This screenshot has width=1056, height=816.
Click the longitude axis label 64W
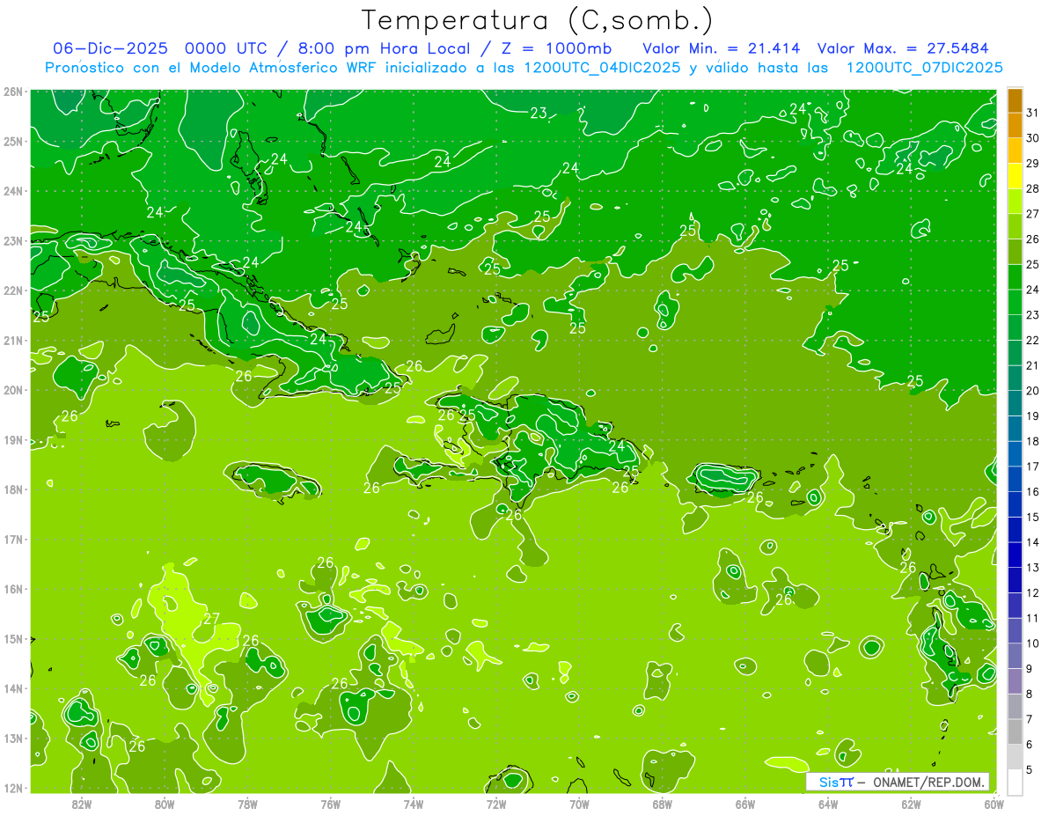click(828, 803)
